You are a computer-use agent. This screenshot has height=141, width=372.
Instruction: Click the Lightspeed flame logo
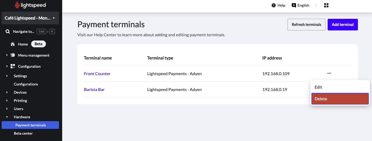(18, 5)
